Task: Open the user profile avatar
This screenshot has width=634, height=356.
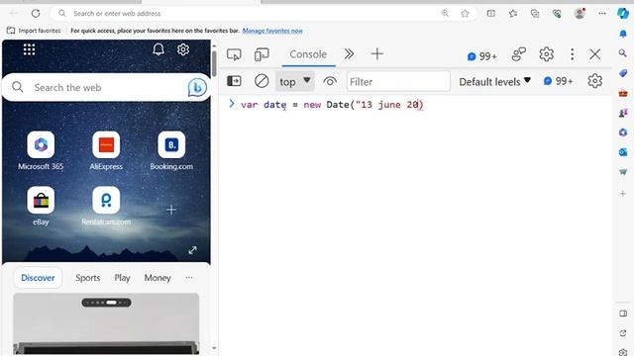Action: [x=580, y=13]
